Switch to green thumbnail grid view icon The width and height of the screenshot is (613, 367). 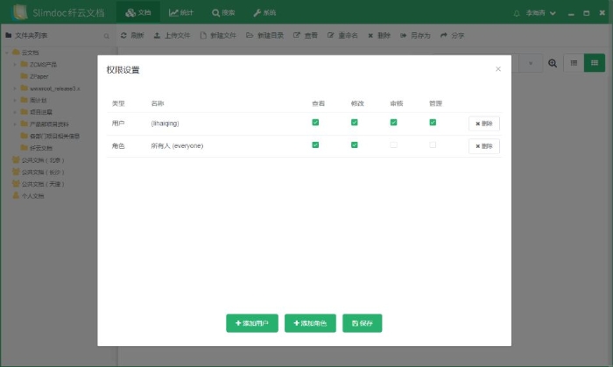(595, 63)
